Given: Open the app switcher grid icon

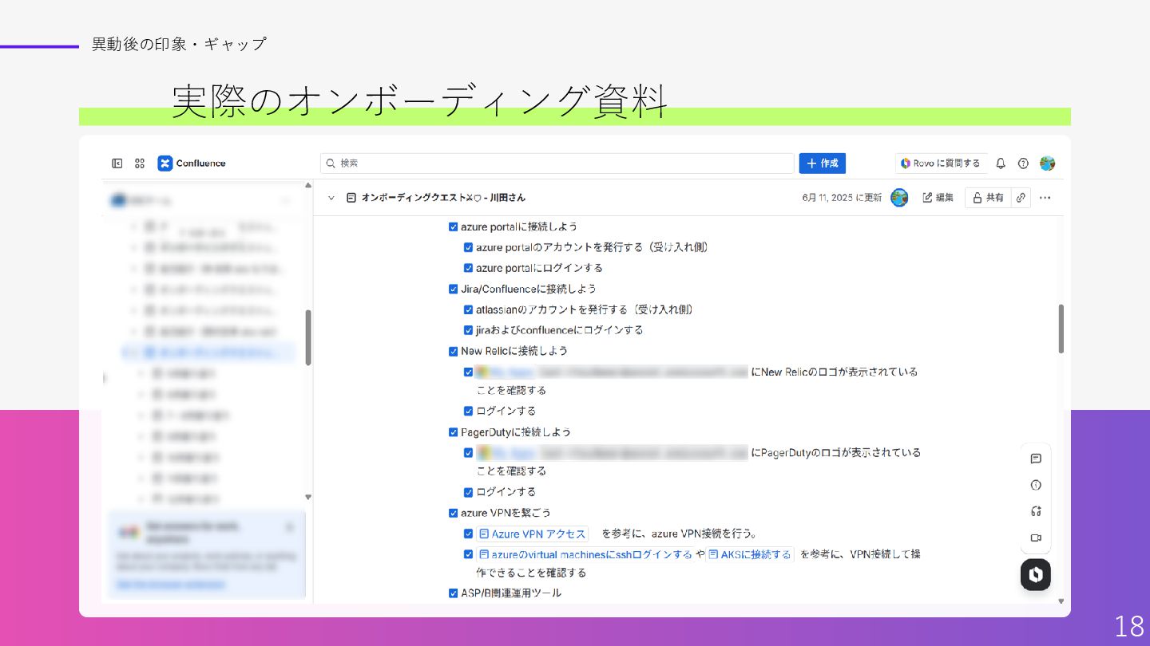Looking at the screenshot, I should (140, 163).
